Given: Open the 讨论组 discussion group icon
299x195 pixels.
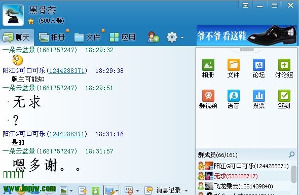Looking at the screenshot, I should coord(284,65).
